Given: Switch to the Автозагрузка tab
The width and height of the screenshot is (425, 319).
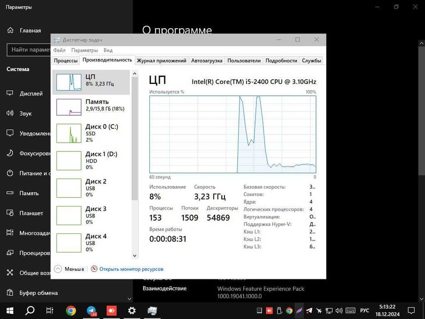Looking at the screenshot, I should tap(207, 61).
